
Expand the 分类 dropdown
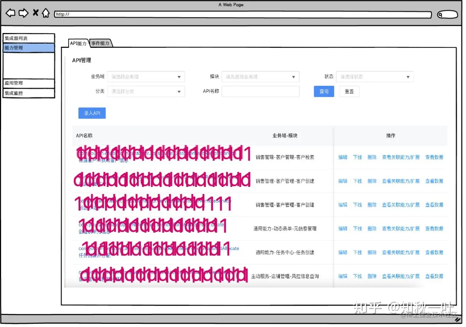(x=146, y=92)
